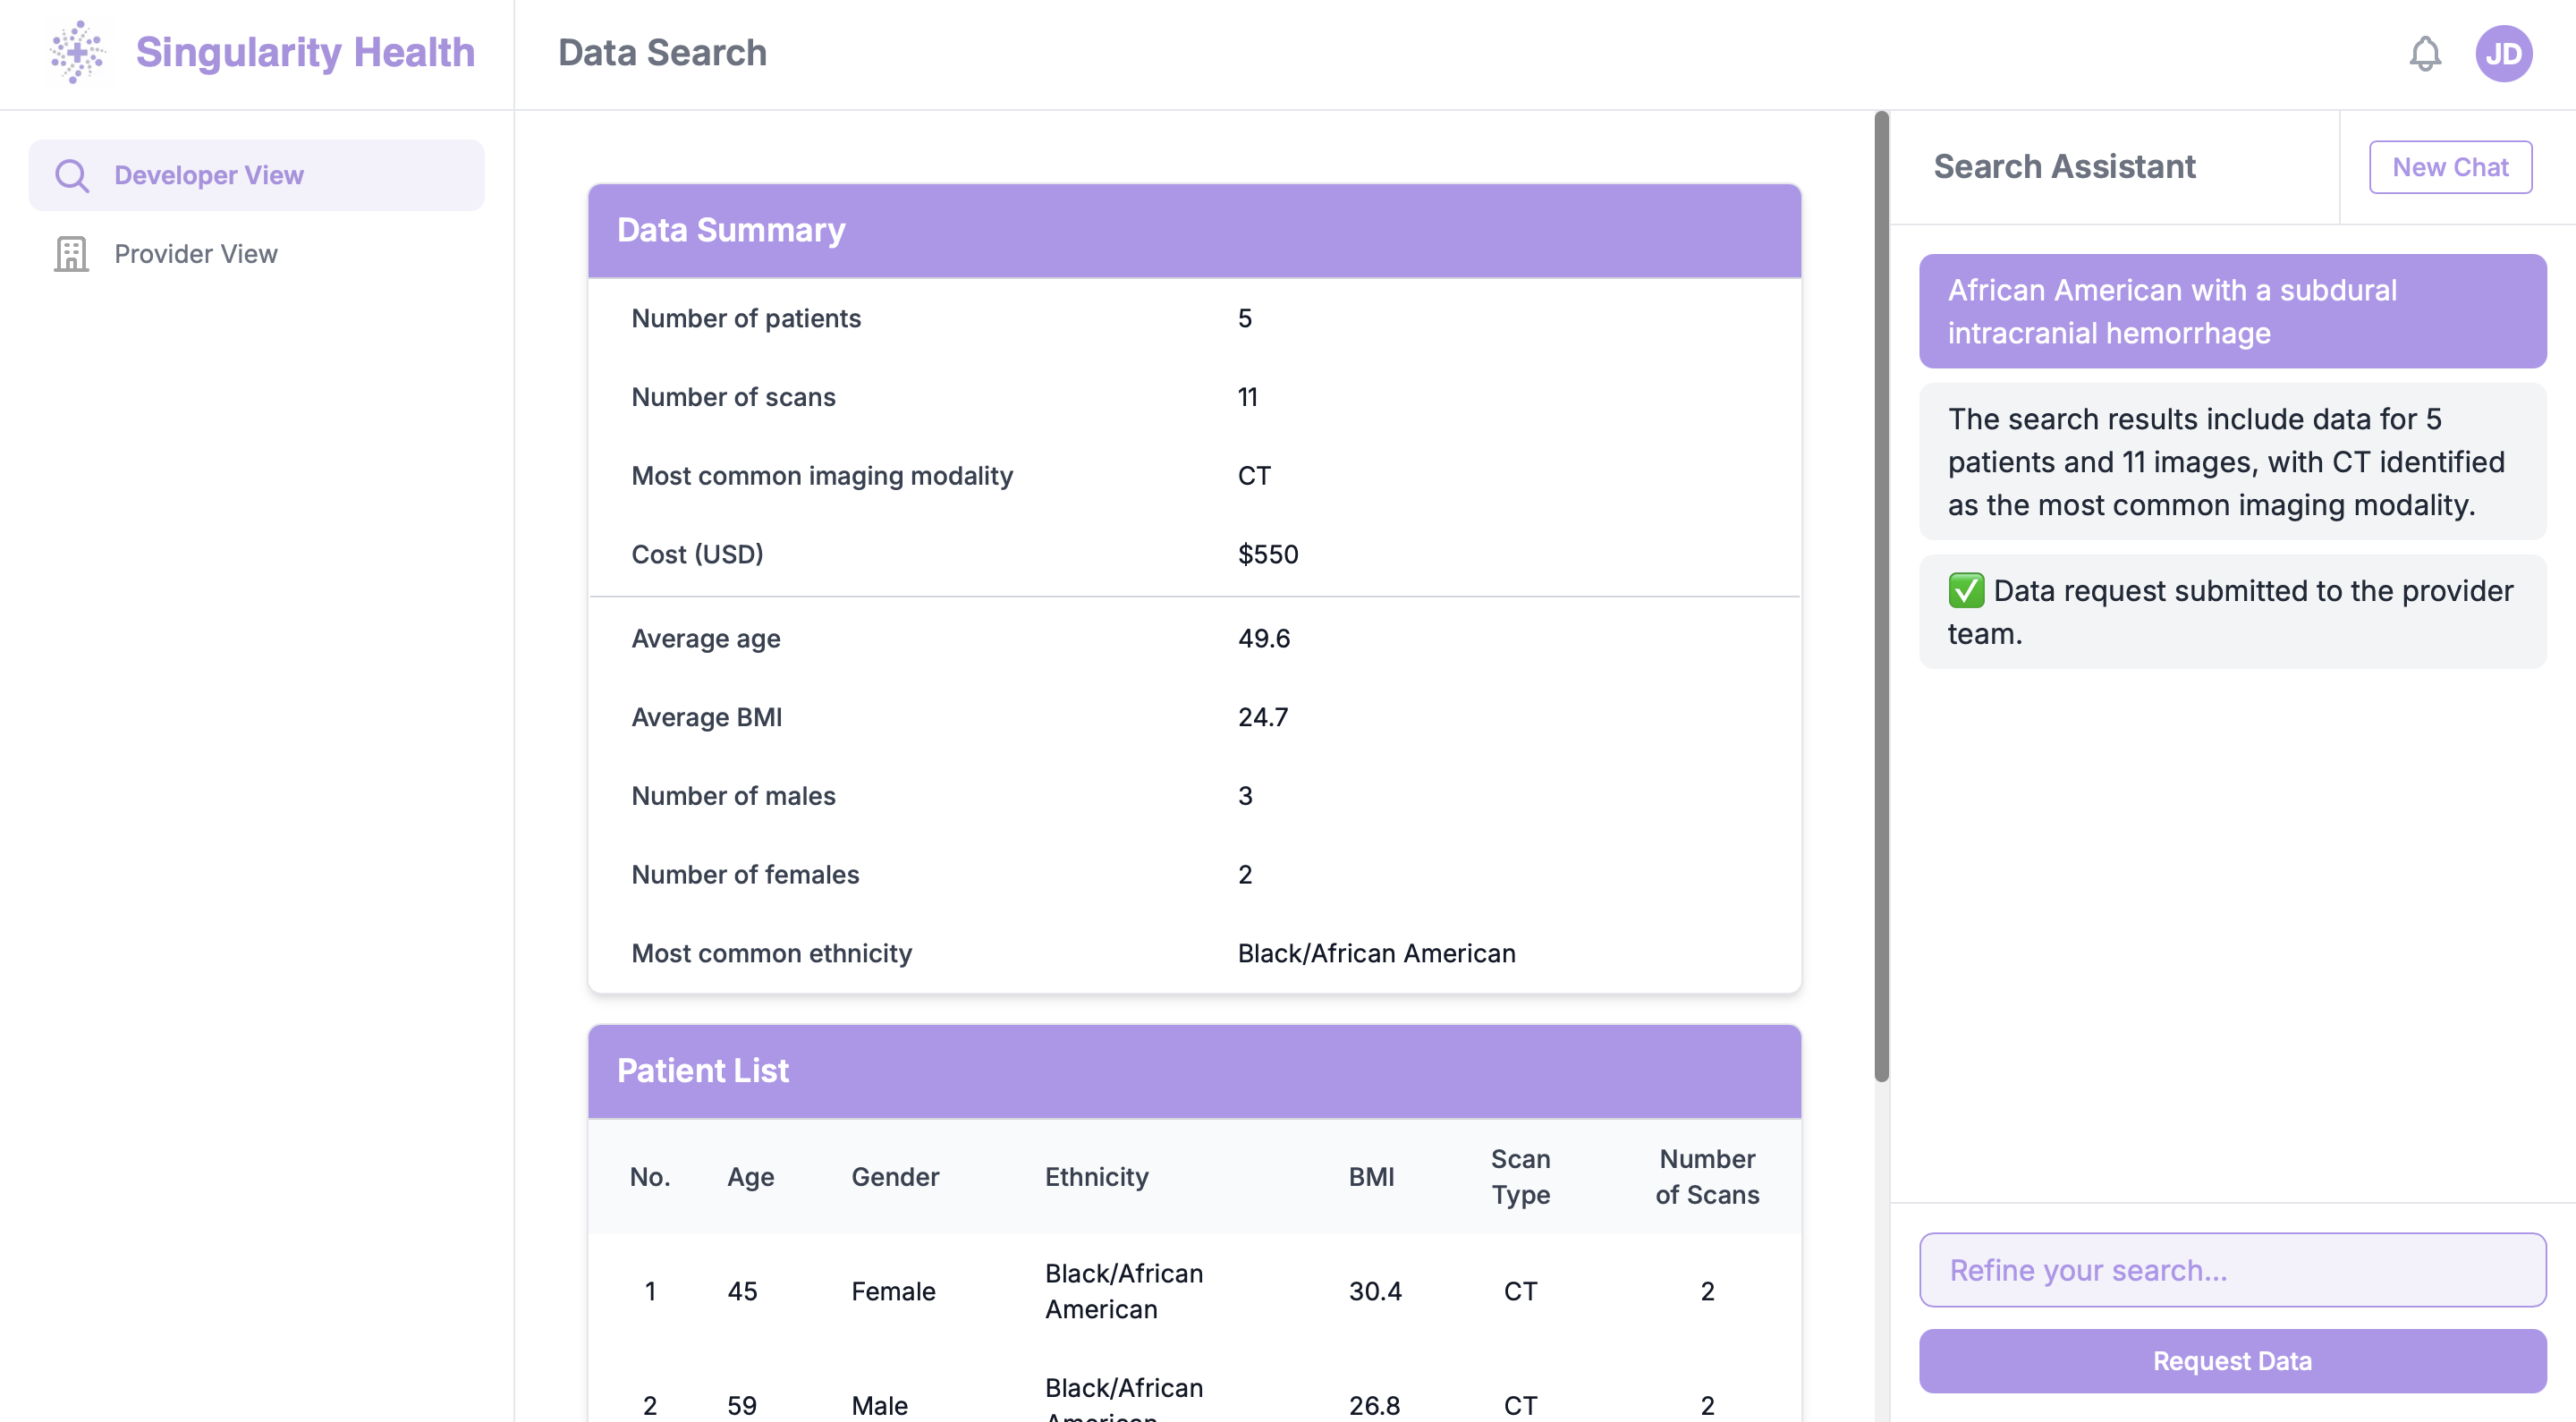2576x1422 pixels.
Task: Switch to Provider View
Action: point(257,254)
